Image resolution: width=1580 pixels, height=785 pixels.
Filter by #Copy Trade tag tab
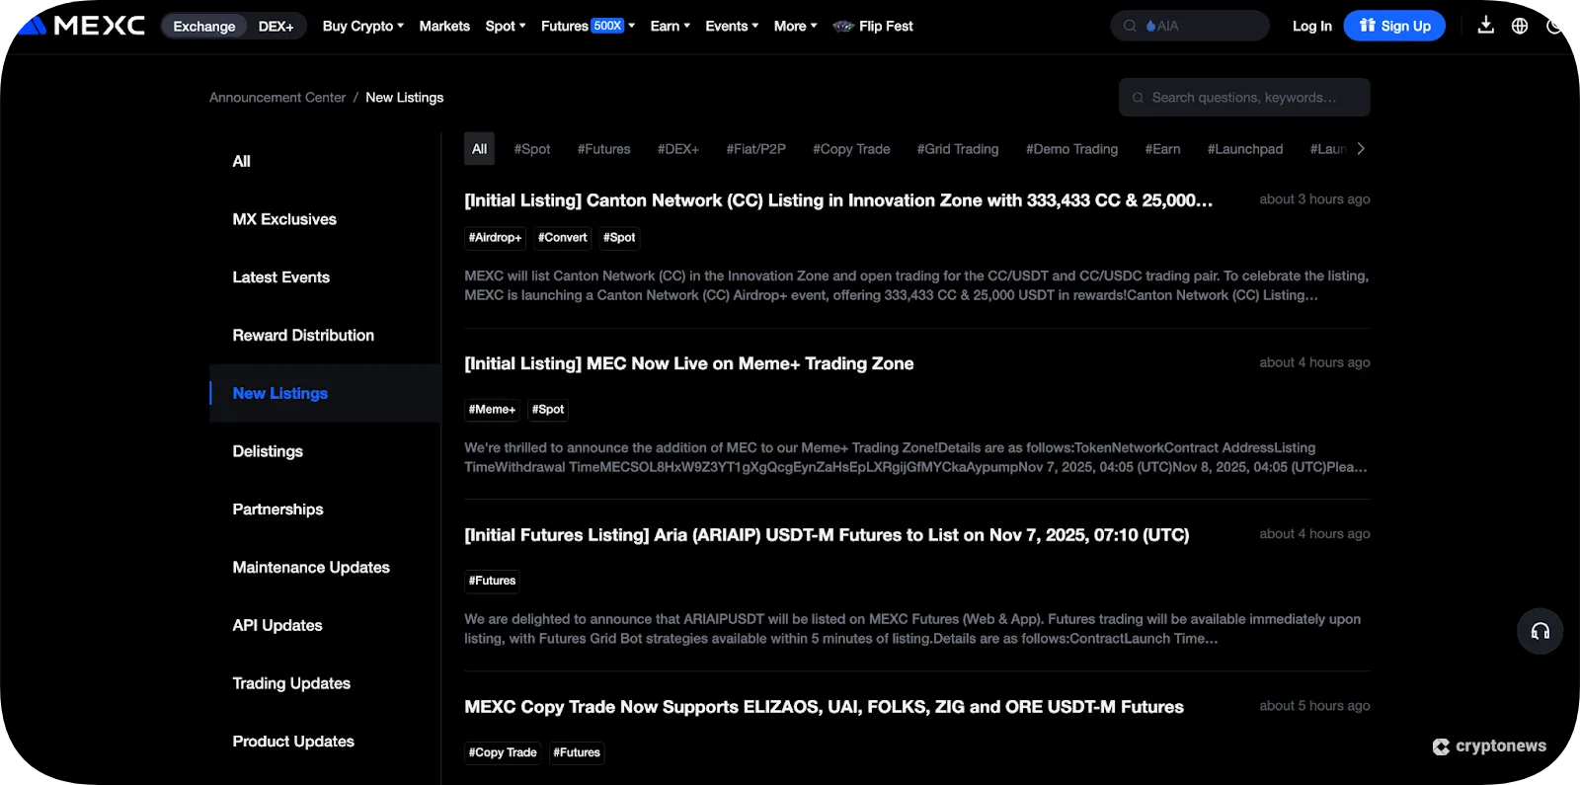[x=851, y=149]
